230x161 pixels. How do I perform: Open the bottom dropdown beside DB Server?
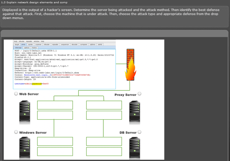104,151
